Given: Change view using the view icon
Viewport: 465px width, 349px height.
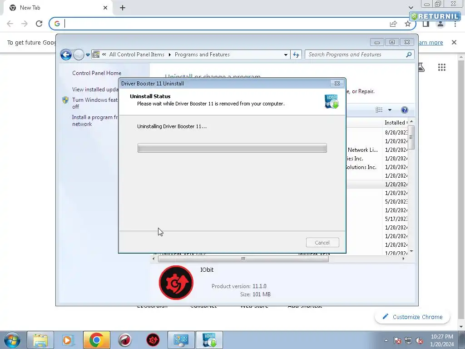Looking at the screenshot, I should click(379, 110).
